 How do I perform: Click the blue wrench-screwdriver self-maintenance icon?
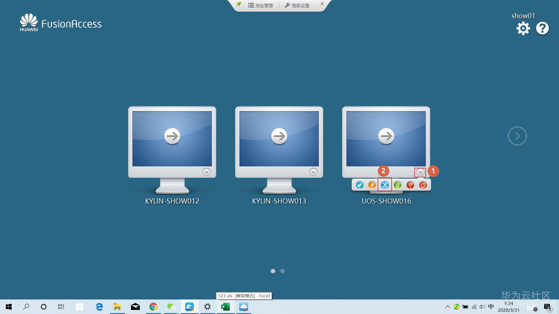385,185
